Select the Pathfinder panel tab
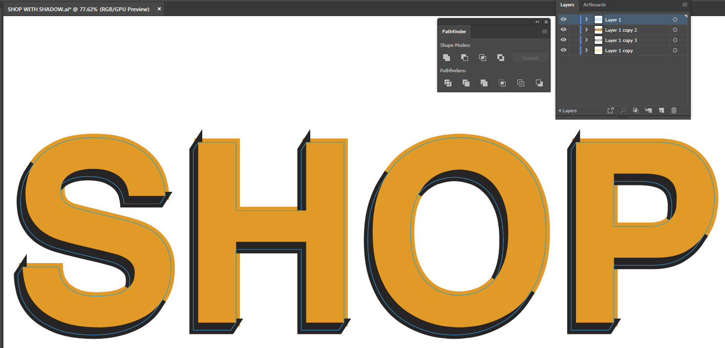Viewport: 725px width, 348px height. point(454,32)
